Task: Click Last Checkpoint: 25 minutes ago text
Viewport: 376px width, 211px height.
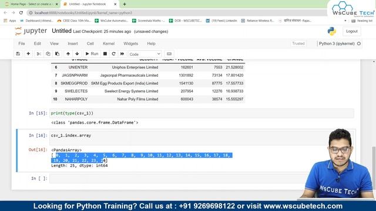Action: point(102,32)
